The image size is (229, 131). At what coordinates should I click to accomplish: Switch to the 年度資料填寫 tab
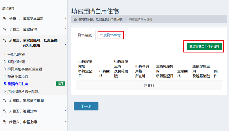click(x=110, y=35)
